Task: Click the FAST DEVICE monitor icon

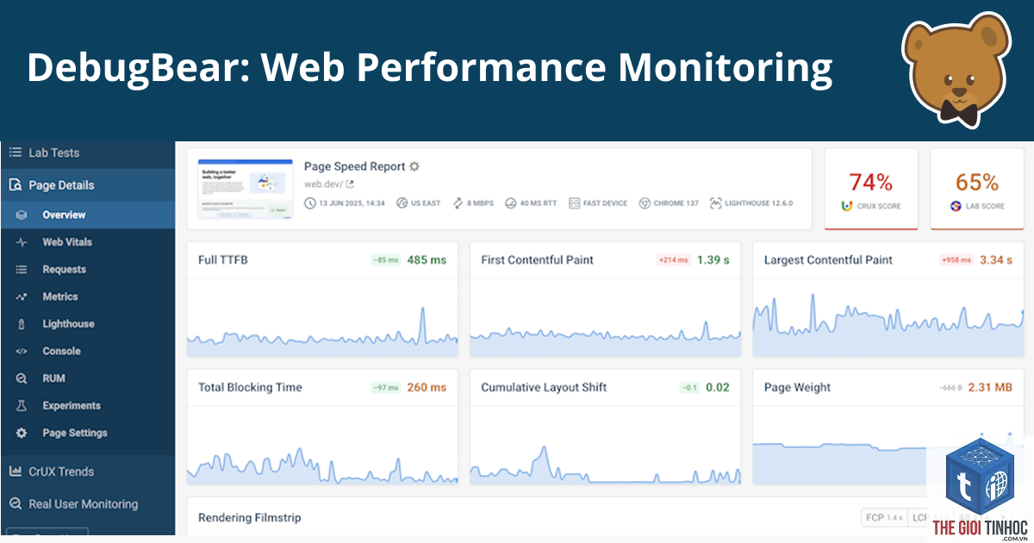Action: [574, 203]
